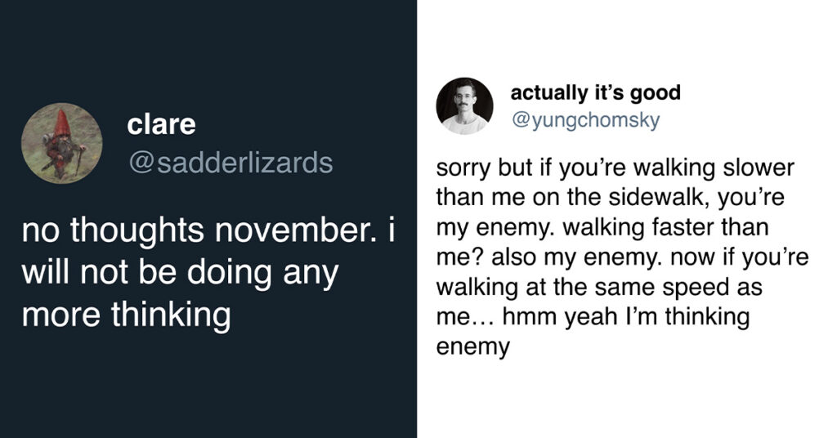
Task: Click 'hmm yeah I'm thinking' text
Action: point(626,317)
